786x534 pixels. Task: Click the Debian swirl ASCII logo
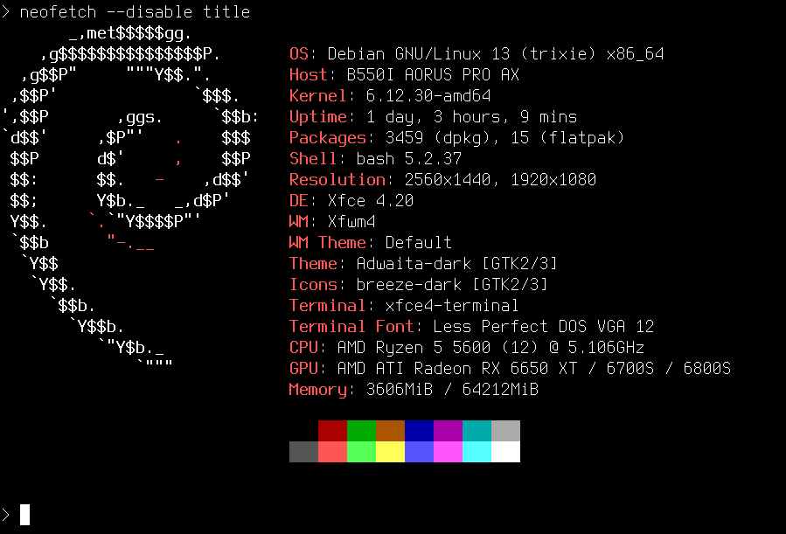point(130,199)
